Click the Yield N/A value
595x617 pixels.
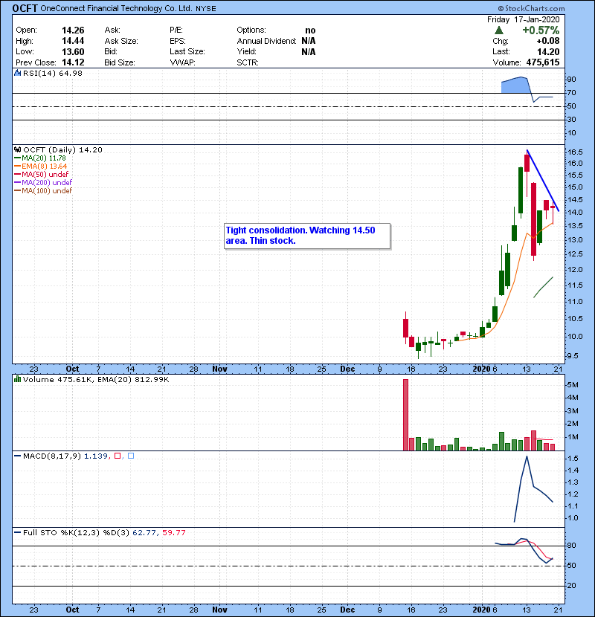[x=309, y=52]
